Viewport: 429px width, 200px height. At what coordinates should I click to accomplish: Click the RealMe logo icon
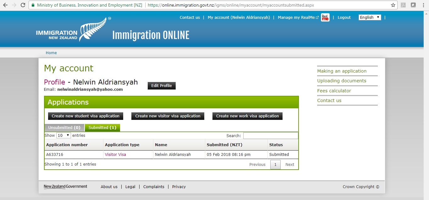coord(325,18)
